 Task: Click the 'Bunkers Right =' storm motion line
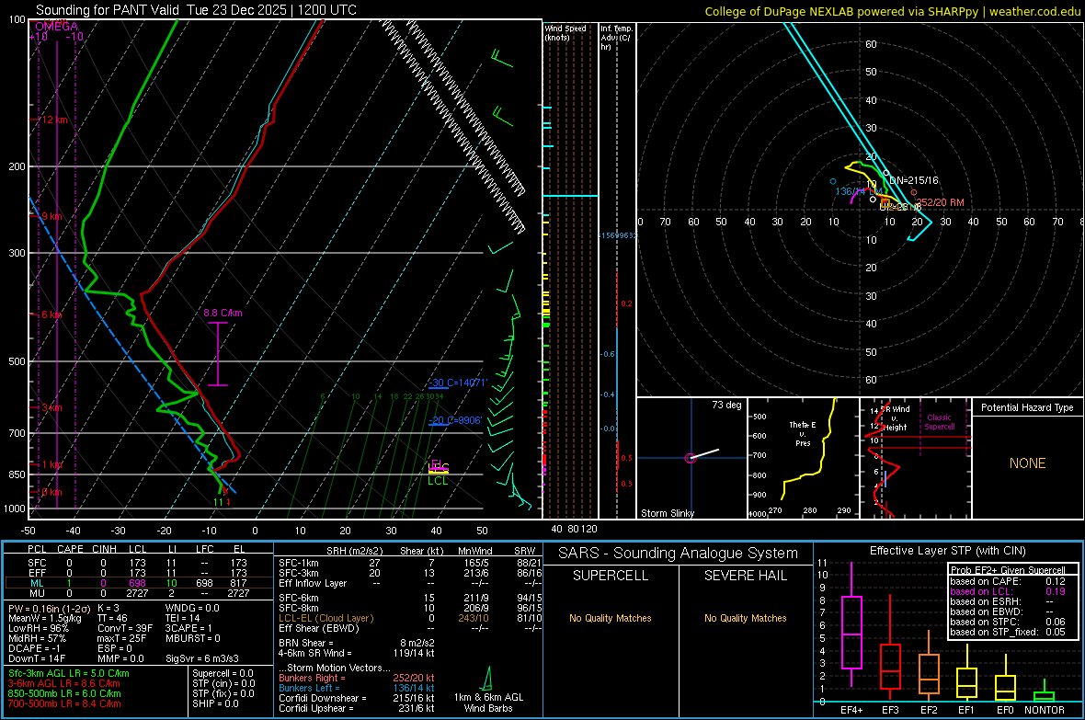[x=357, y=678]
